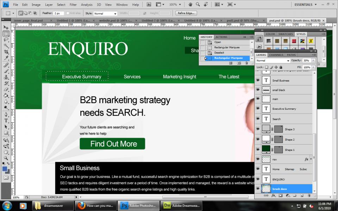
Task: Hide the ENQUIRO text layer
Action: click(x=258, y=179)
